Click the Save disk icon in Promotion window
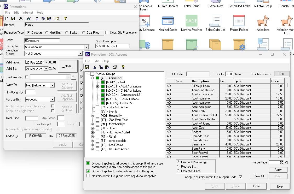Image resolution: width=294 pixels, height=194 pixels. [87, 67]
